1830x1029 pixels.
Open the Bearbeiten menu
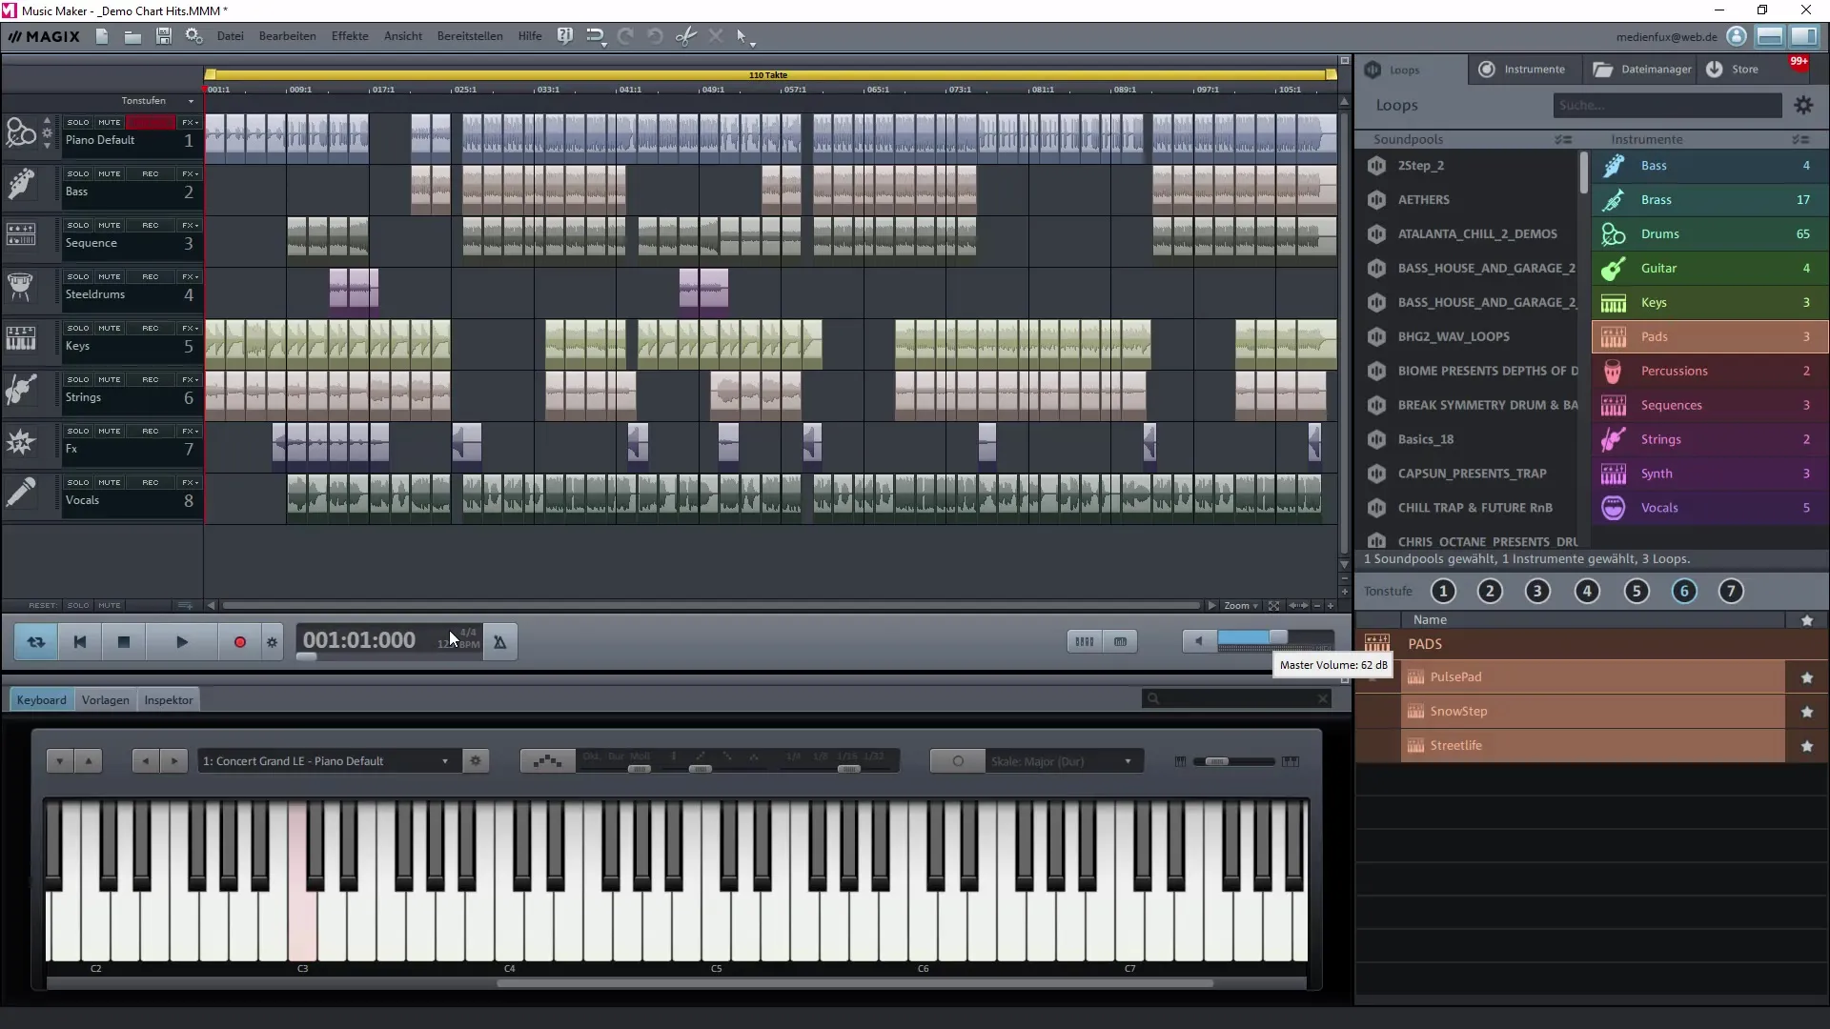point(287,36)
